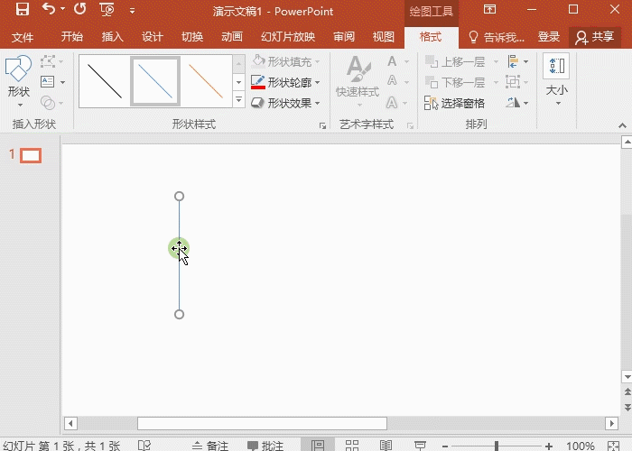The image size is (632, 451).
Task: Switch to Normal view in status bar
Action: pos(318,446)
